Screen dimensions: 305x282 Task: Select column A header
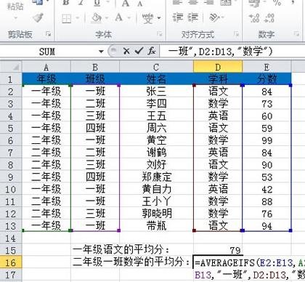click(46, 67)
